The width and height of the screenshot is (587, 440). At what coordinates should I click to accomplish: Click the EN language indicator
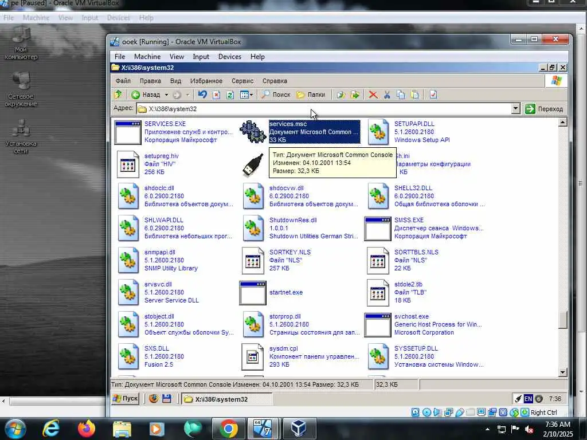[528, 399]
